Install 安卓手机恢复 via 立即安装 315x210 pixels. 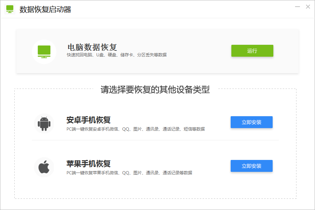point(251,122)
